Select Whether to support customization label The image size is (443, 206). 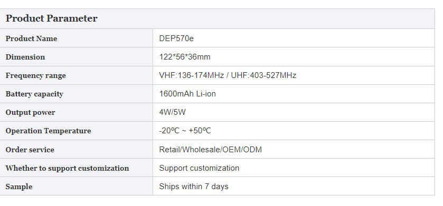point(67,168)
